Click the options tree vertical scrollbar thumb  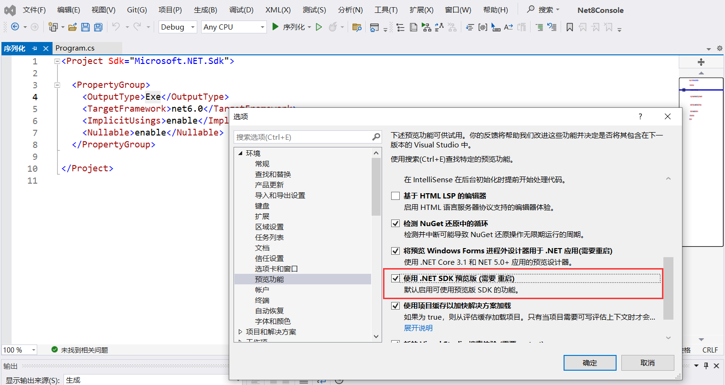376,187
